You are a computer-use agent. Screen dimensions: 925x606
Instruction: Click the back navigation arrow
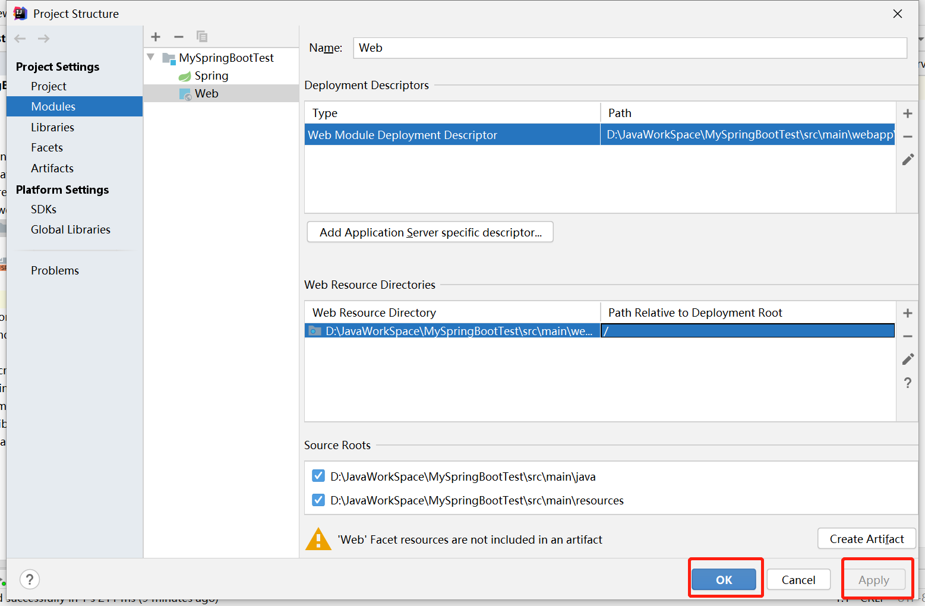coord(20,38)
